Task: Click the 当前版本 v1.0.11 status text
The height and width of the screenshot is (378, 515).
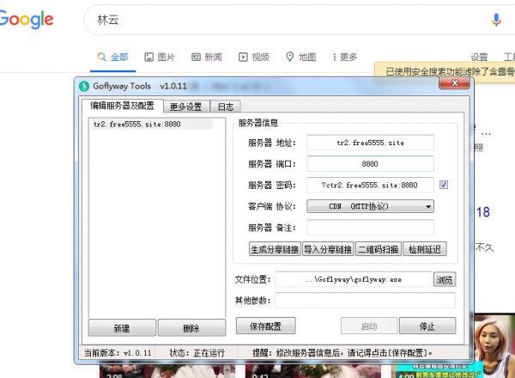Action: click(118, 353)
